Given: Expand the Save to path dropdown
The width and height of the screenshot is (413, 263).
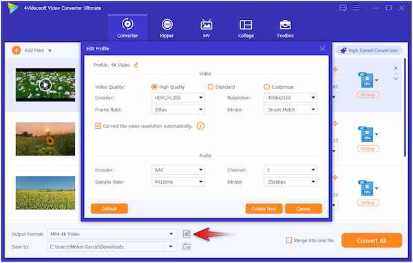Looking at the screenshot, I should coord(171,246).
